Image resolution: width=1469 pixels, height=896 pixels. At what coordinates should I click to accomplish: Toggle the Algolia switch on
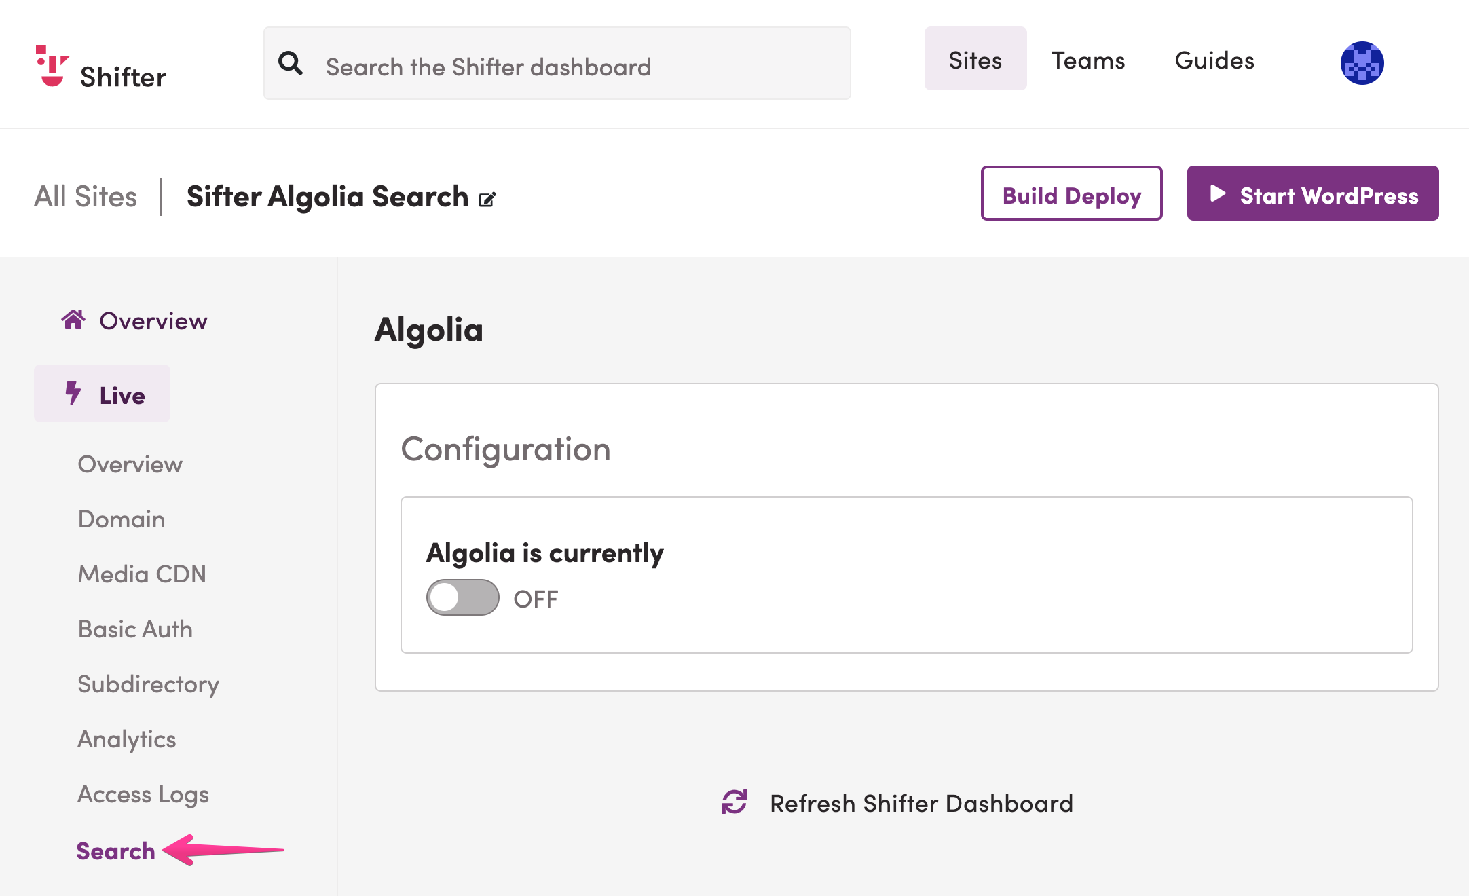coord(463,597)
